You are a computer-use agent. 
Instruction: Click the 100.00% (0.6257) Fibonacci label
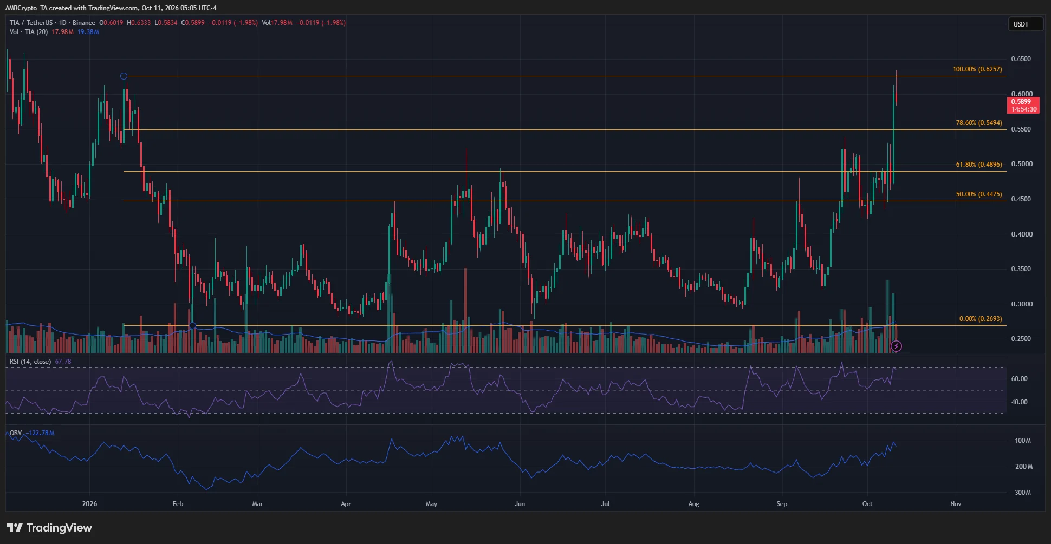(977, 69)
